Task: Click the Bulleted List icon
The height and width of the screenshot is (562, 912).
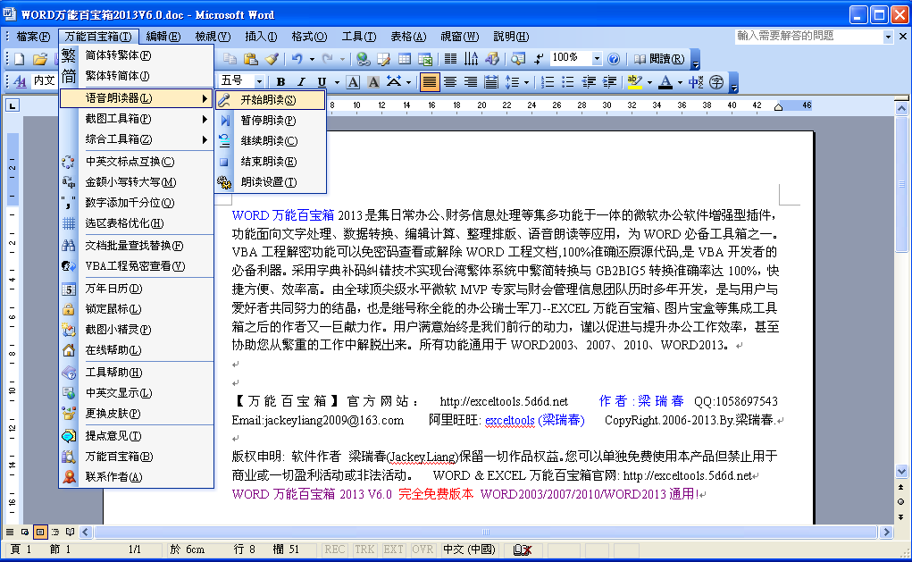Action: [568, 82]
